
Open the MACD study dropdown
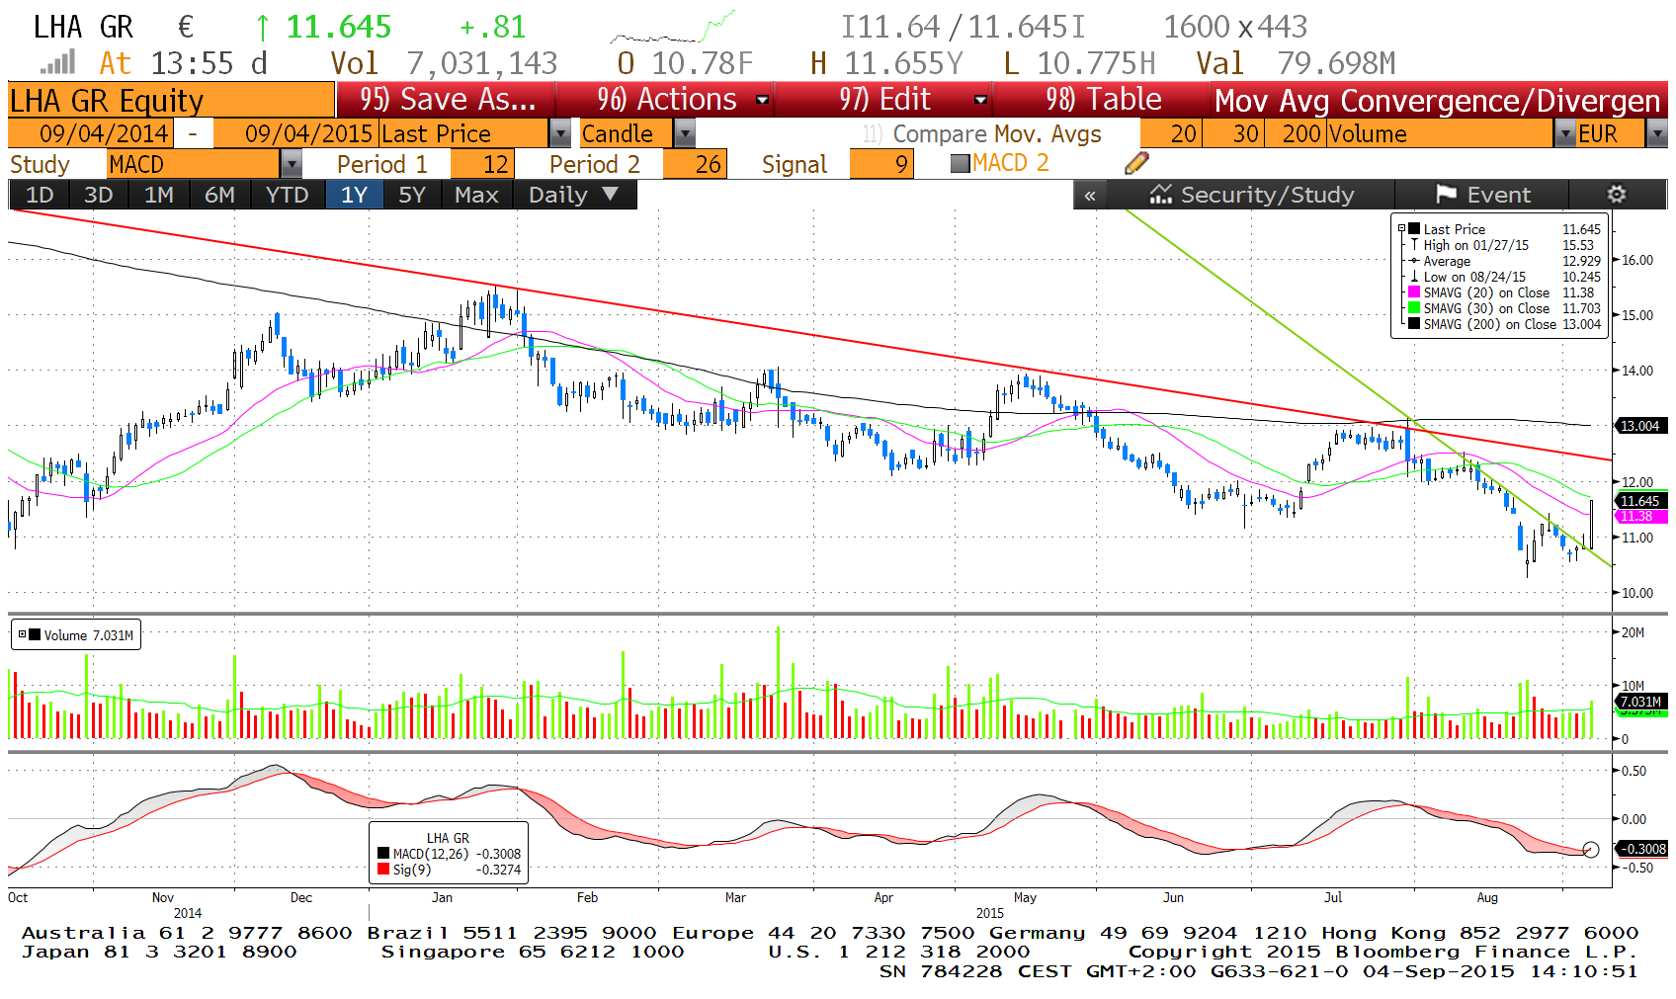(x=291, y=164)
